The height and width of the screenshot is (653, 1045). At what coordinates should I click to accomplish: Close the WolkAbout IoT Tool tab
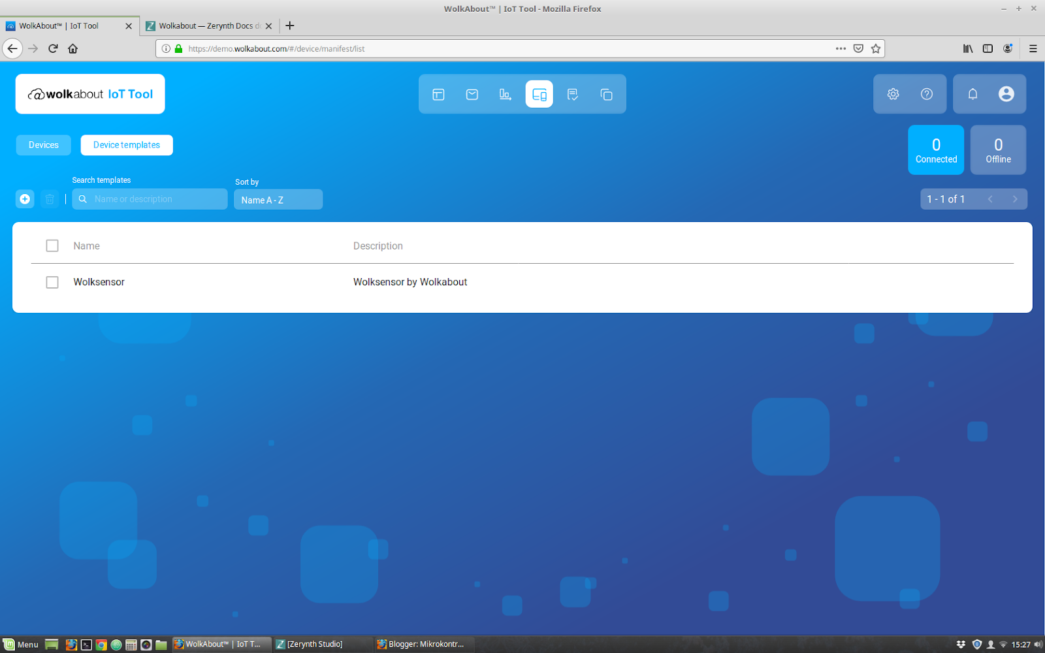tap(129, 26)
